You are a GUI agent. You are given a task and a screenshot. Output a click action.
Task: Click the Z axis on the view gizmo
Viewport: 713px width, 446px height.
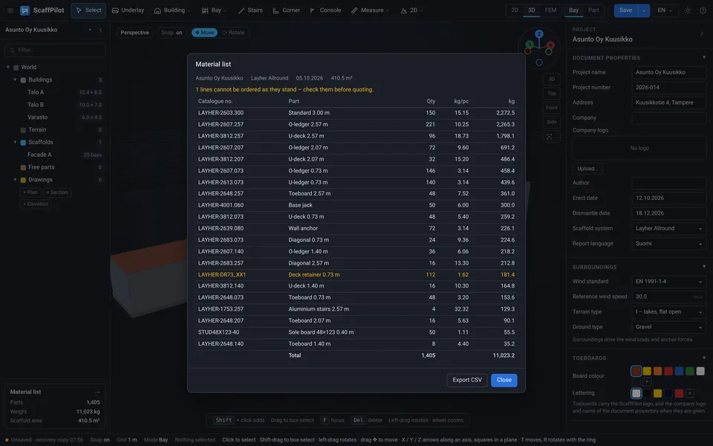click(539, 33)
